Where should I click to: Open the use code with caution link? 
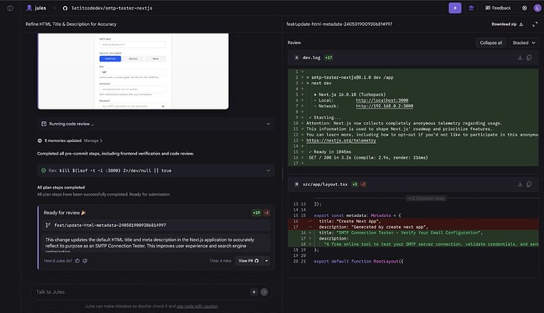coord(197,306)
